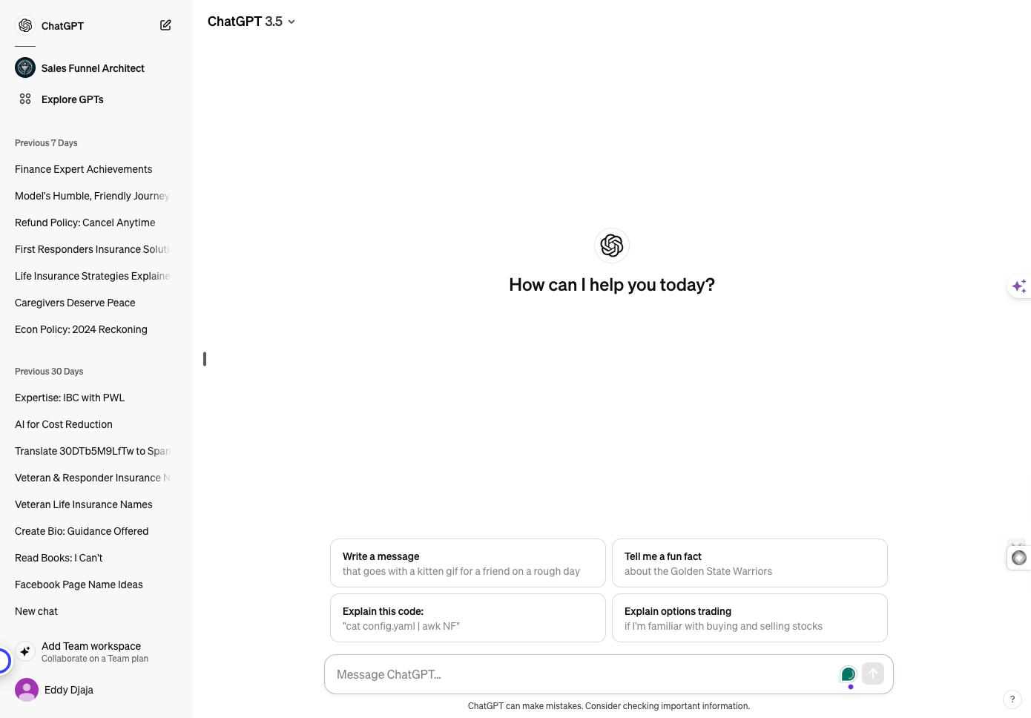Click the sparkle icon beside Add Team workspace
This screenshot has height=718, width=1031.
25,651
